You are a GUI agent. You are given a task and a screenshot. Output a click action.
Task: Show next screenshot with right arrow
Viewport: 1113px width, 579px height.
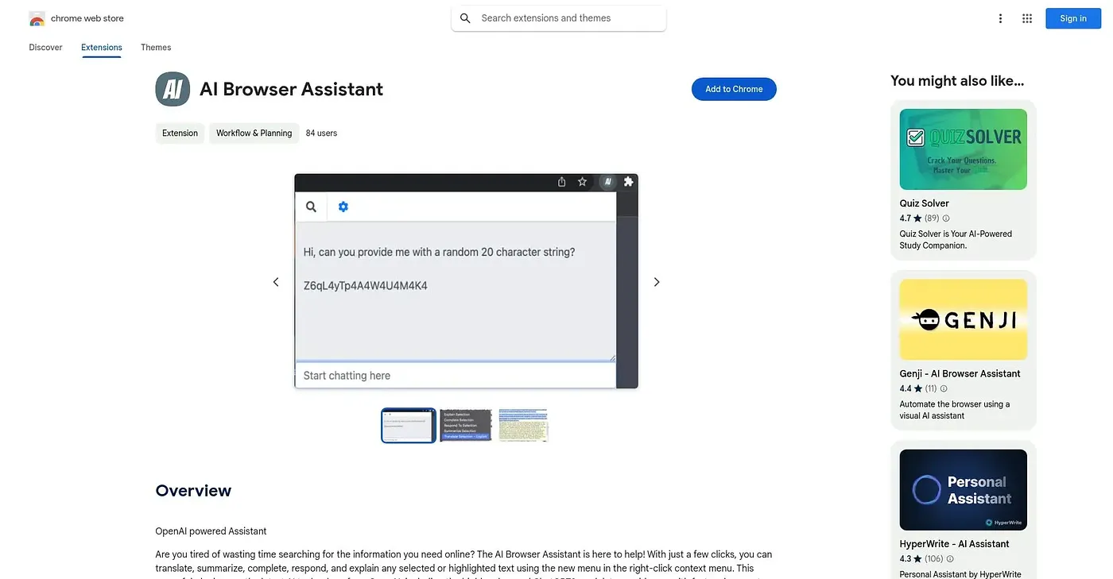click(x=657, y=282)
